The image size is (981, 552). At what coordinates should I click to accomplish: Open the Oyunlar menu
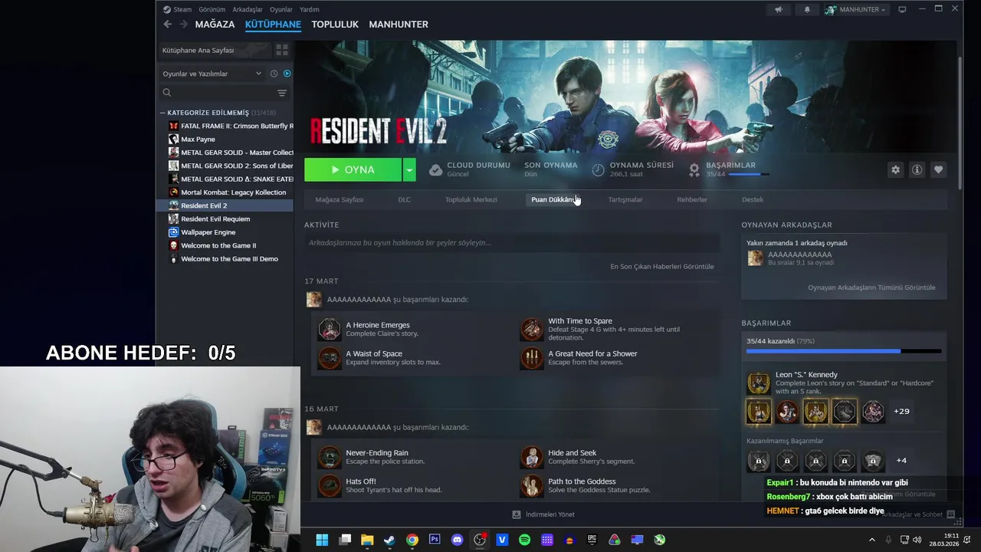281,9
